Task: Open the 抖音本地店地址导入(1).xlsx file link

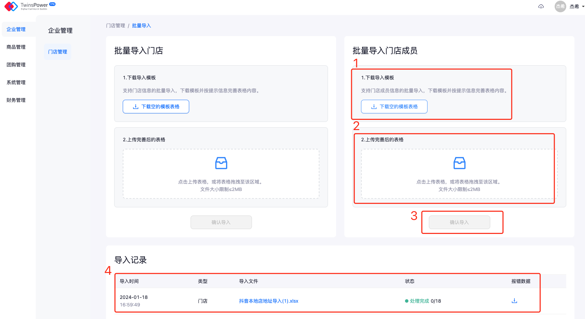Action: [269, 301]
